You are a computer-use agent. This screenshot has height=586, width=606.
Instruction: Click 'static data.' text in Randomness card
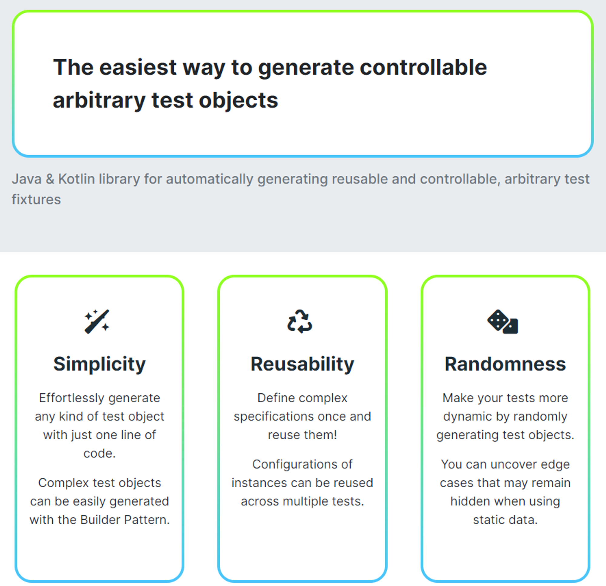click(x=505, y=520)
